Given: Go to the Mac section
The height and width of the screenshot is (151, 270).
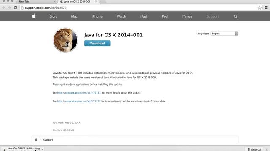Looking at the screenshot, I should pyautogui.click(x=74, y=16).
